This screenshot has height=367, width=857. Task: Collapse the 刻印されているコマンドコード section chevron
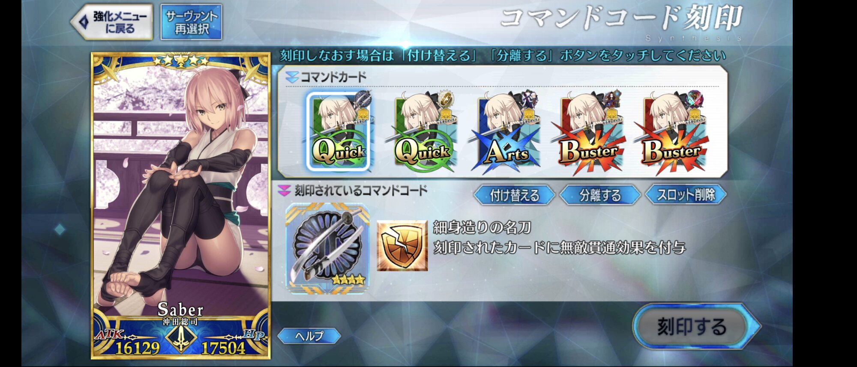click(x=285, y=191)
